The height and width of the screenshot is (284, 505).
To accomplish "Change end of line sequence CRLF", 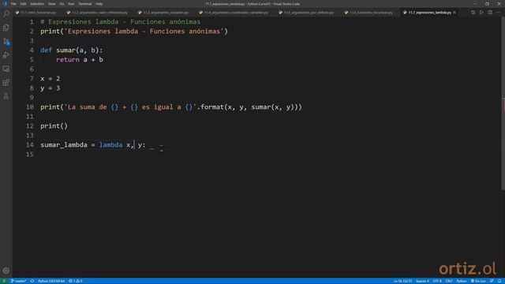I will click(x=449, y=281).
